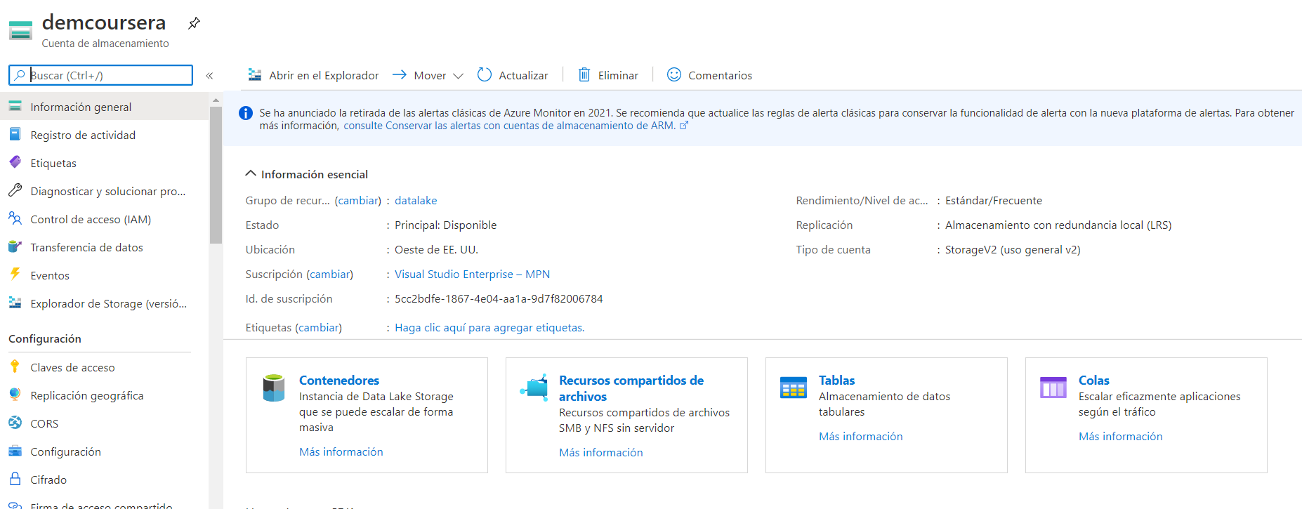The height and width of the screenshot is (509, 1302).
Task: Click the CORS icon
Action: pos(15,423)
